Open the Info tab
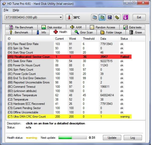The width and height of the screenshot is (152, 145). click(41, 32)
